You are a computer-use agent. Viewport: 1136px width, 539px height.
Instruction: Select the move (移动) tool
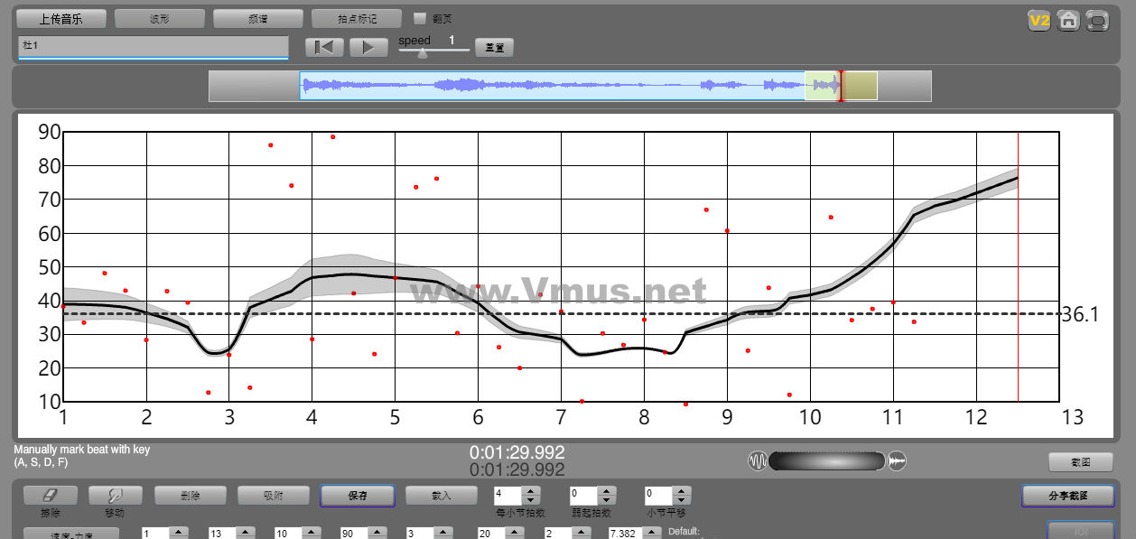(x=114, y=496)
